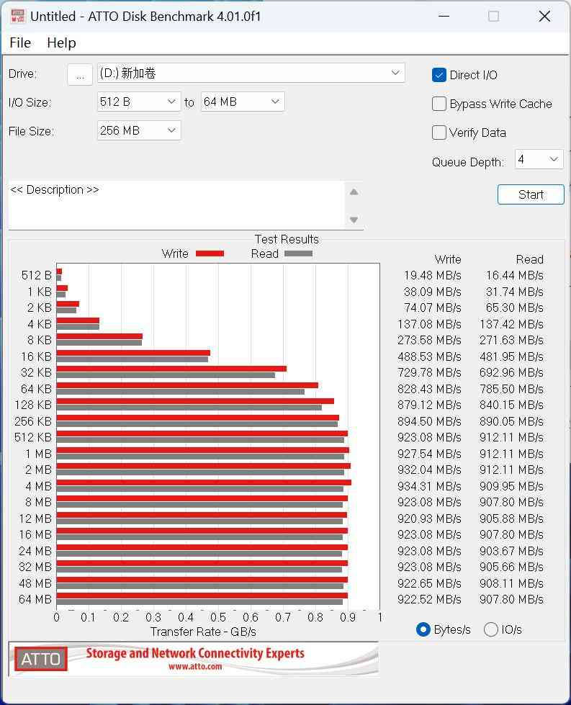Click the ATTO app icon in title bar
571x705 pixels.
pyautogui.click(x=17, y=16)
